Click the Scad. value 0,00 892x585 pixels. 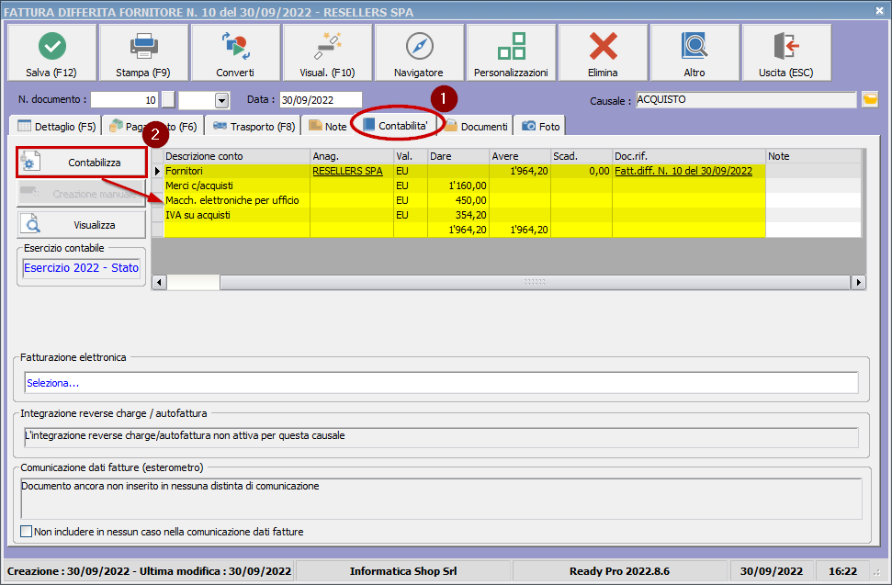pos(599,171)
